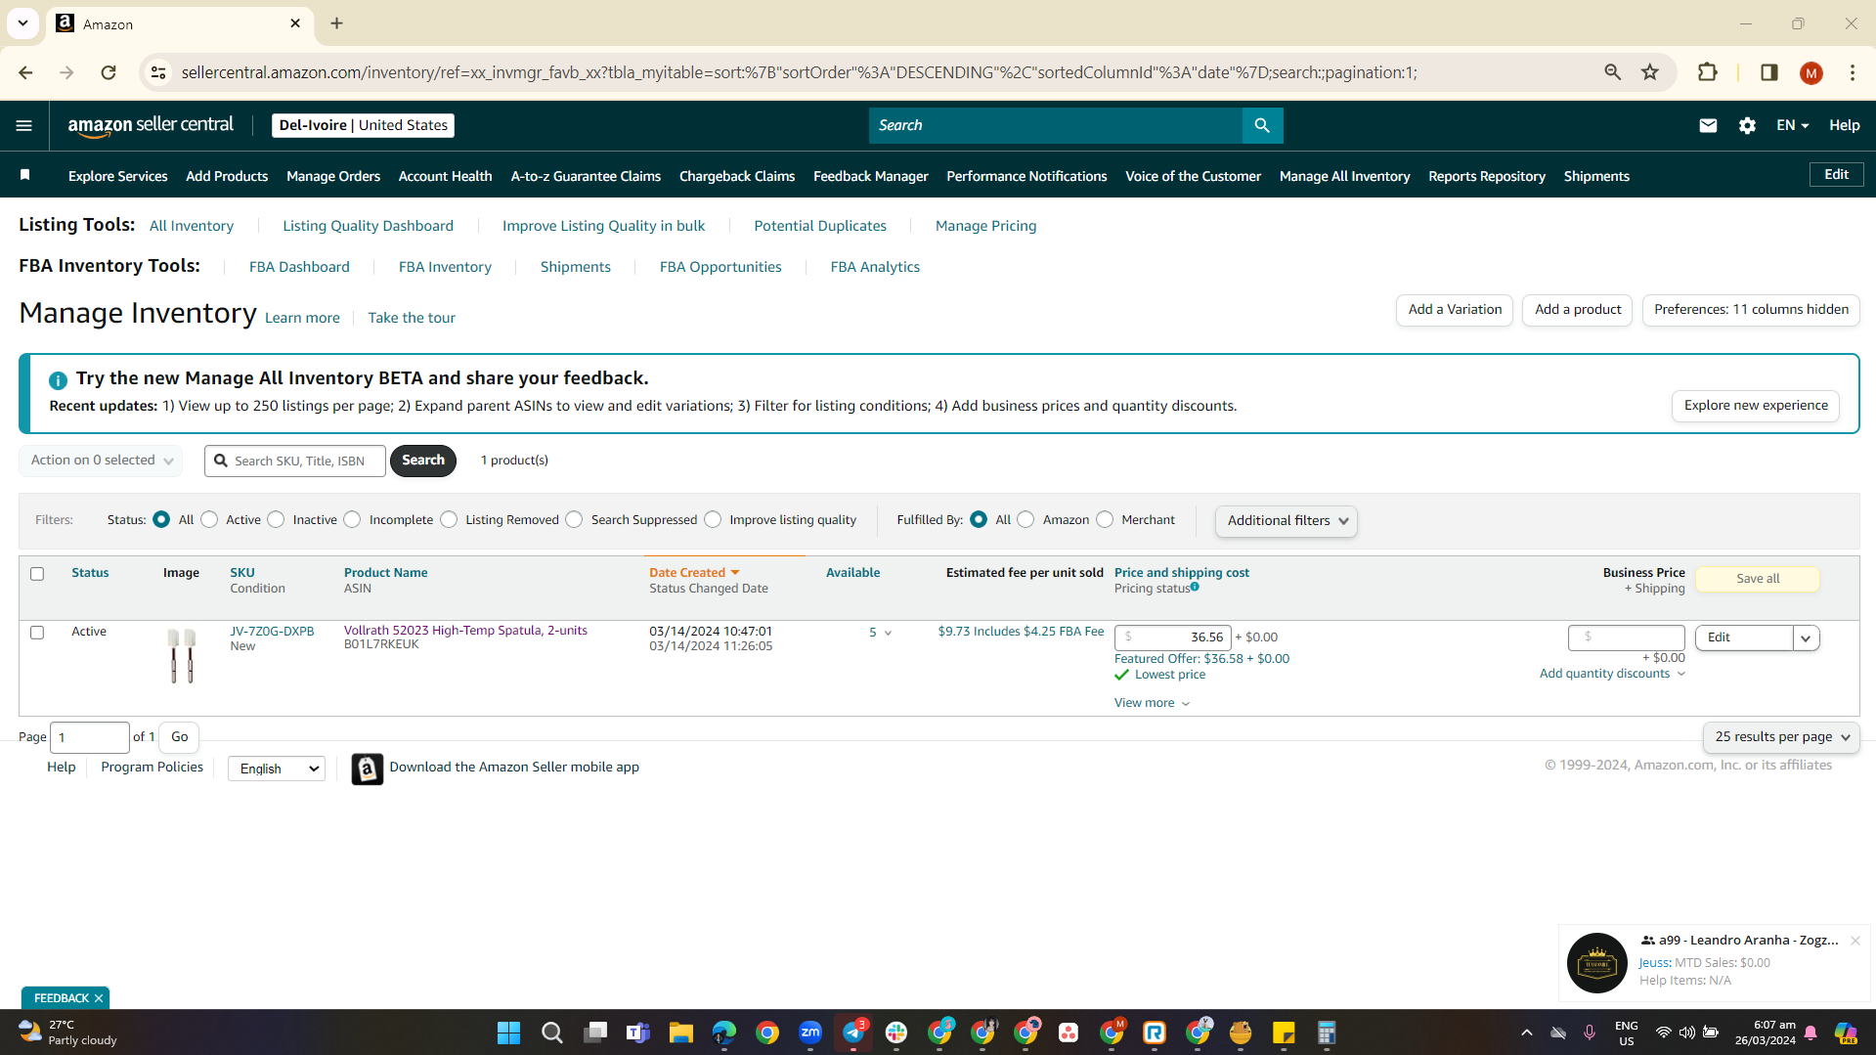Open Account Health in the nav bar

tap(445, 176)
